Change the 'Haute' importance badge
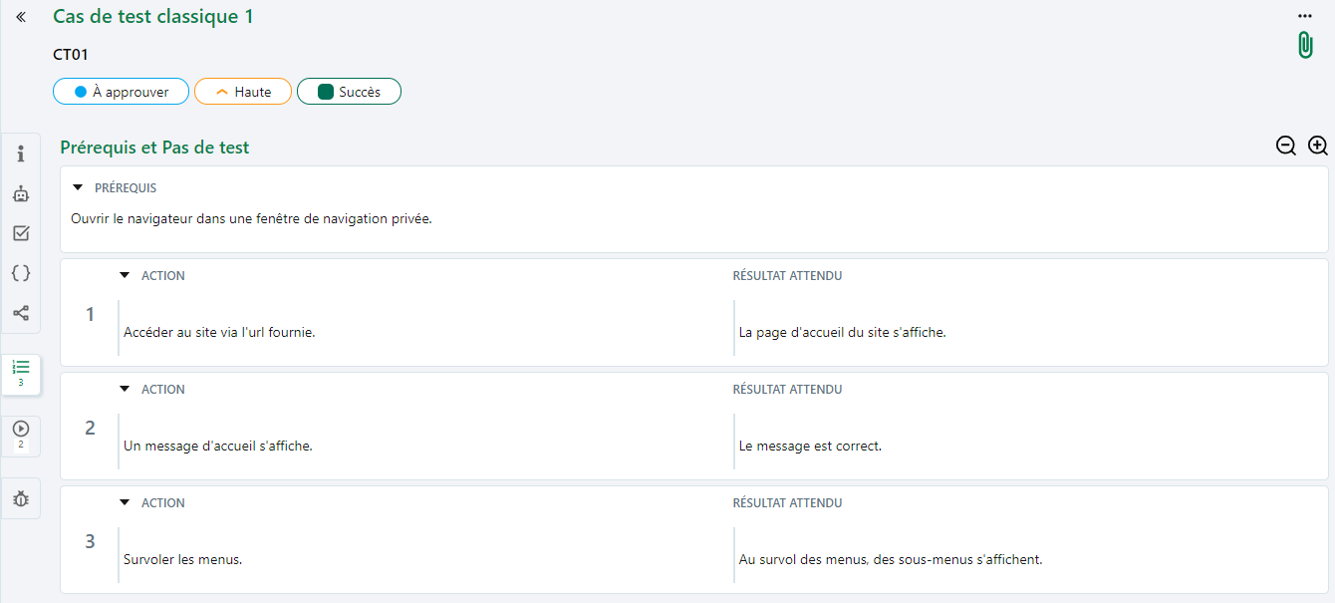 (243, 92)
